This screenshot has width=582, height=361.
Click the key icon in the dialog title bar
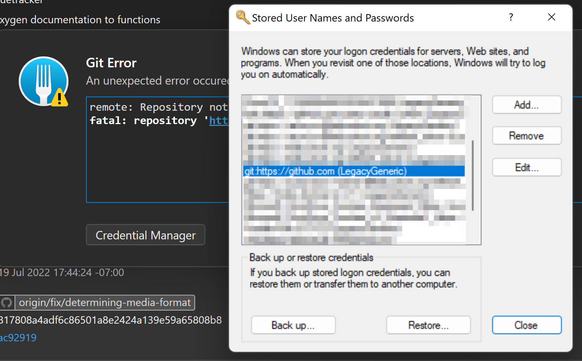[x=242, y=17]
